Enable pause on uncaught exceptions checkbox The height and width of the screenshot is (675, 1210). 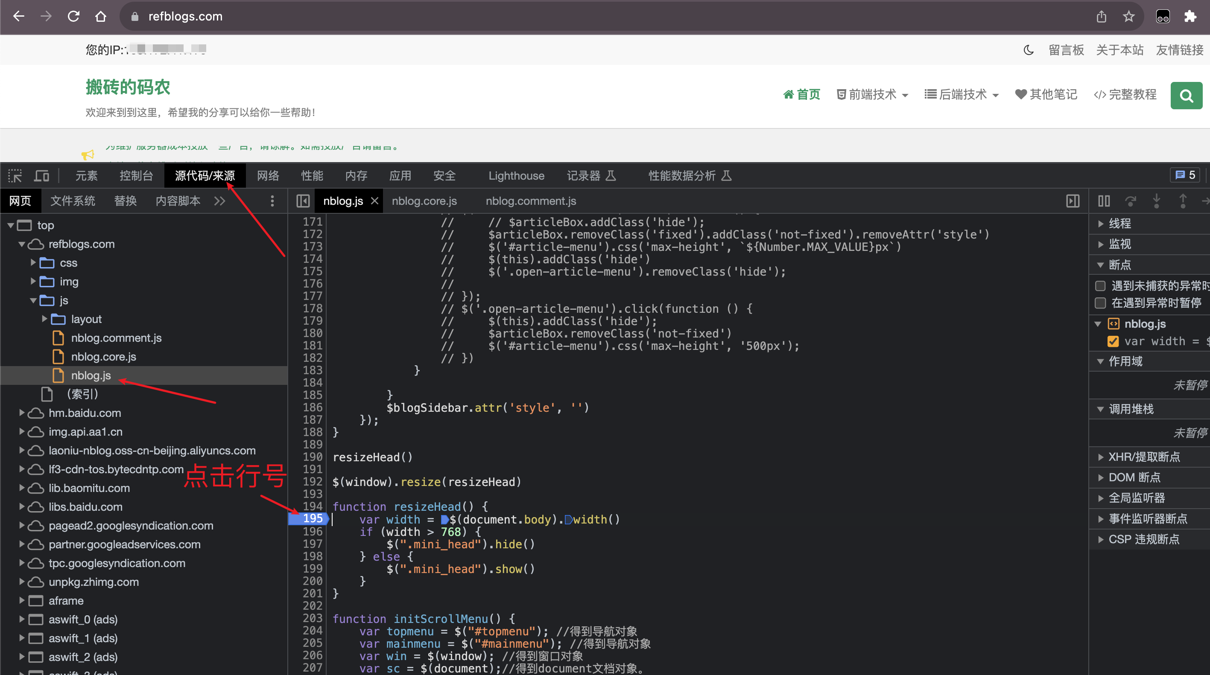[1100, 286]
